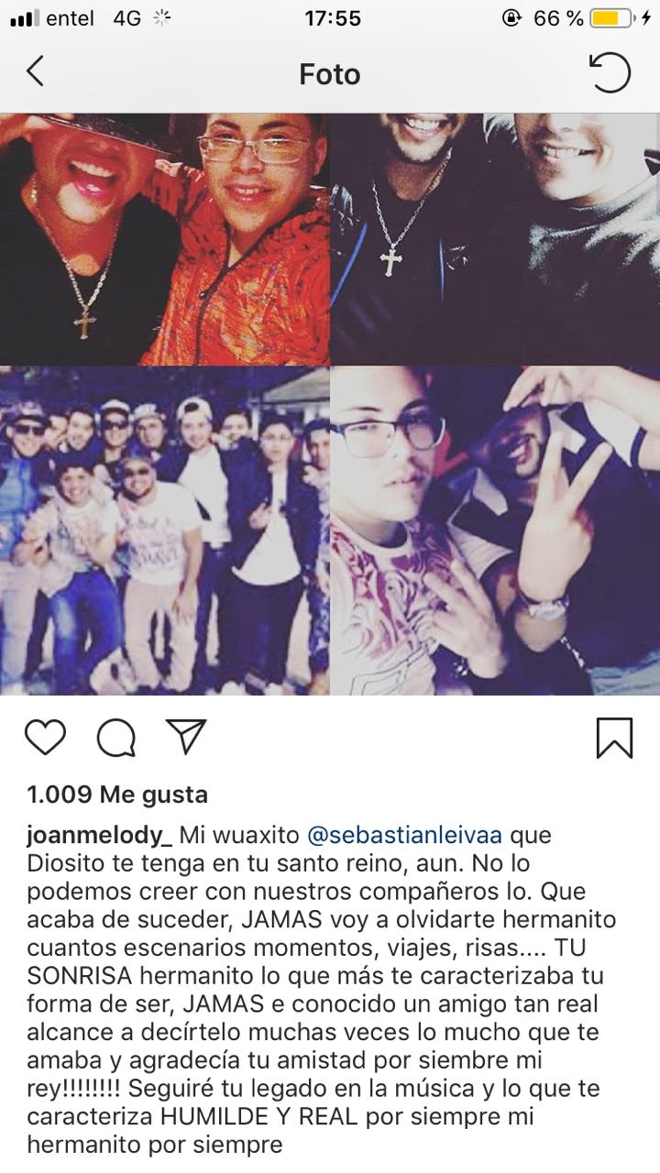Open joanmelody_ profile from caption
Viewport: 660px width, 1173px height.
[x=99, y=838]
